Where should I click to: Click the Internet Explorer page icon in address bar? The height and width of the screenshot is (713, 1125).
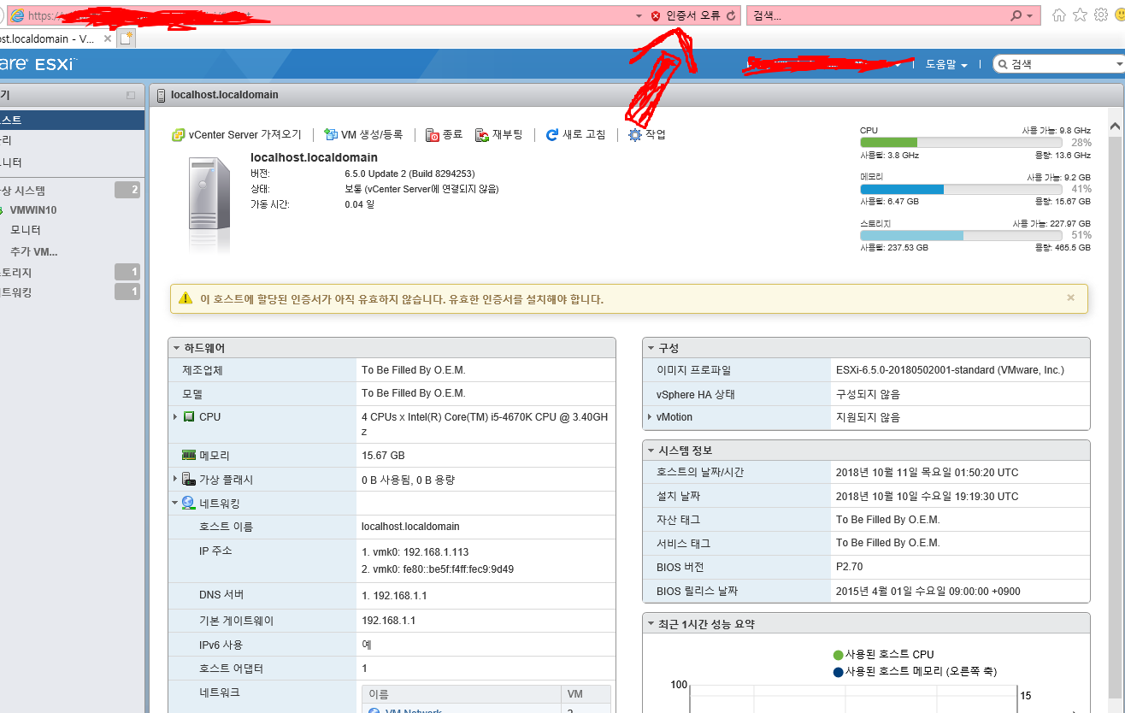(x=16, y=16)
